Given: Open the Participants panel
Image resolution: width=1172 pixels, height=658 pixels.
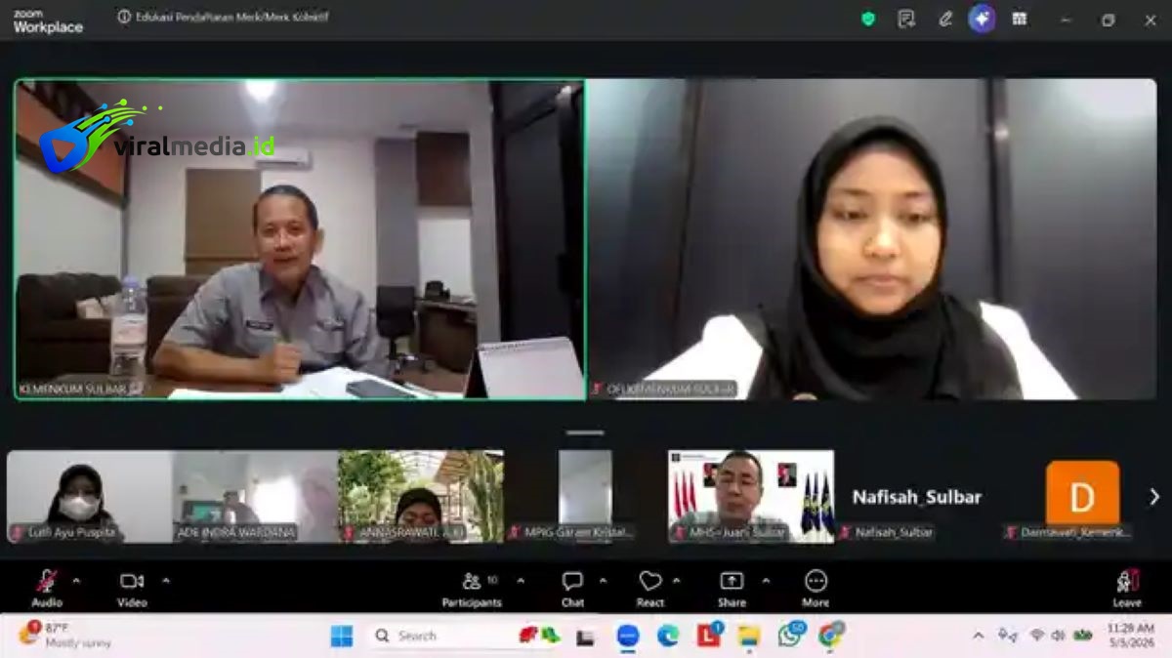Looking at the screenshot, I should point(472,589).
